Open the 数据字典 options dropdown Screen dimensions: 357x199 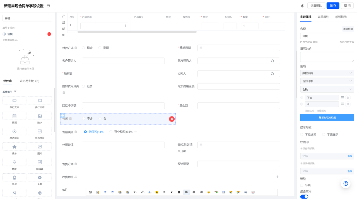click(x=327, y=73)
